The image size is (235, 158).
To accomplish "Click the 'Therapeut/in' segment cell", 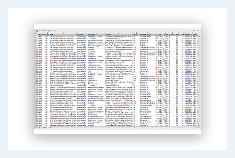I will point(96,58).
